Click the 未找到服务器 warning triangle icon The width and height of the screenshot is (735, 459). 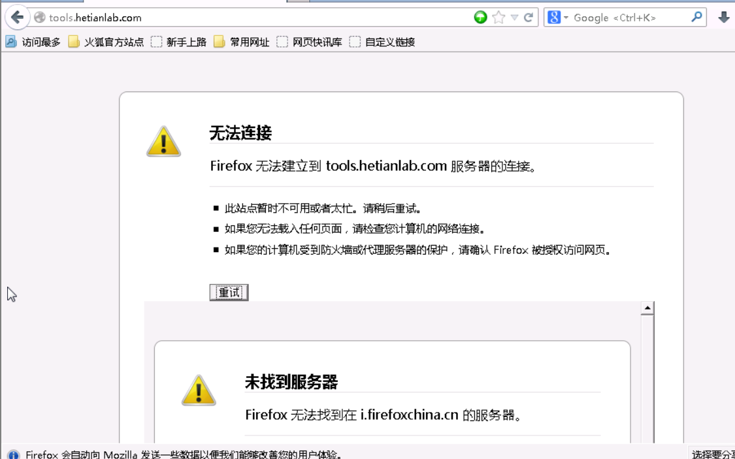199,390
